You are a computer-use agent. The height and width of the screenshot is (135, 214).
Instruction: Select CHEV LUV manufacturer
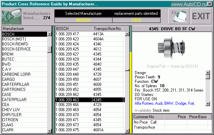(x=25, y=110)
